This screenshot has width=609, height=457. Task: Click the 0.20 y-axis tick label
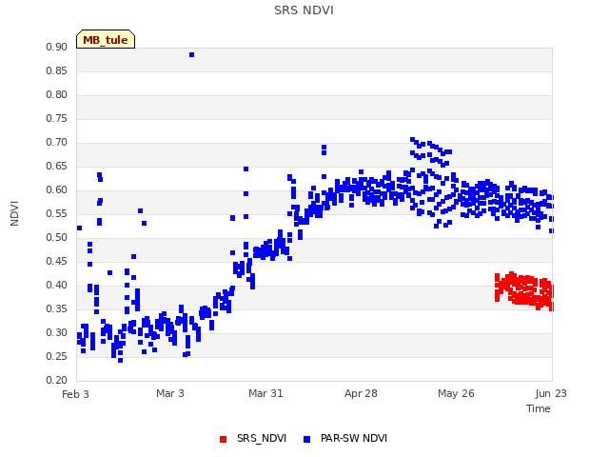pyautogui.click(x=57, y=380)
